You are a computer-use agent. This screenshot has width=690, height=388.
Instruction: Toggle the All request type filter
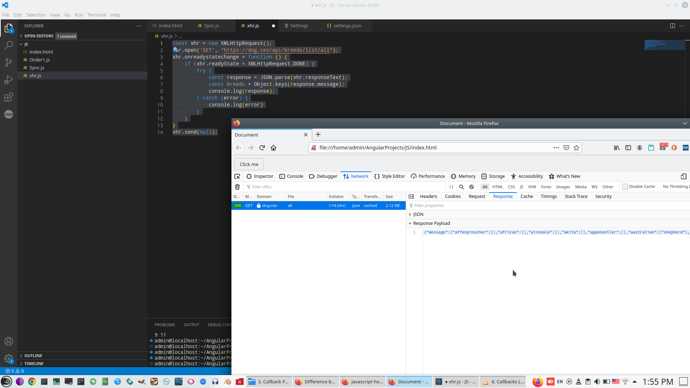click(485, 187)
